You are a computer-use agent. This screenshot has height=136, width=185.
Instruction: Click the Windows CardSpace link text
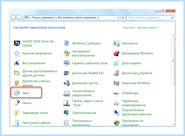click(86, 43)
